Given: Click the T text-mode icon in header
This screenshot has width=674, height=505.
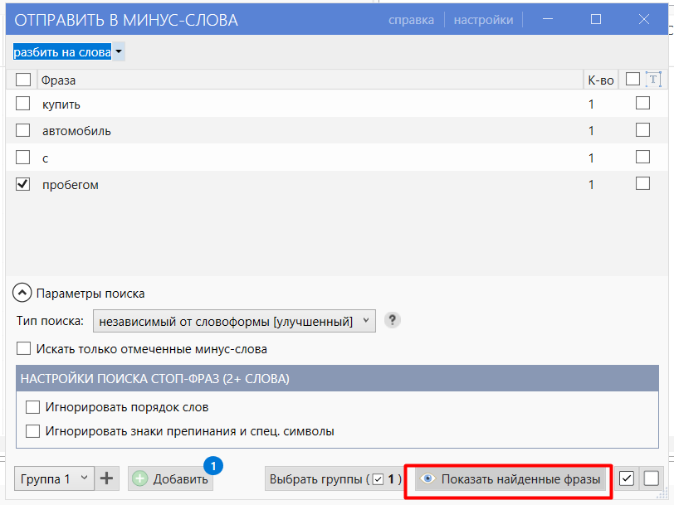Looking at the screenshot, I should point(653,80).
